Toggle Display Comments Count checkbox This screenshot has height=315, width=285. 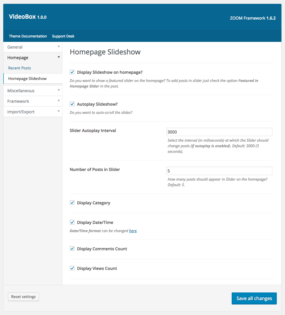coord(72,249)
